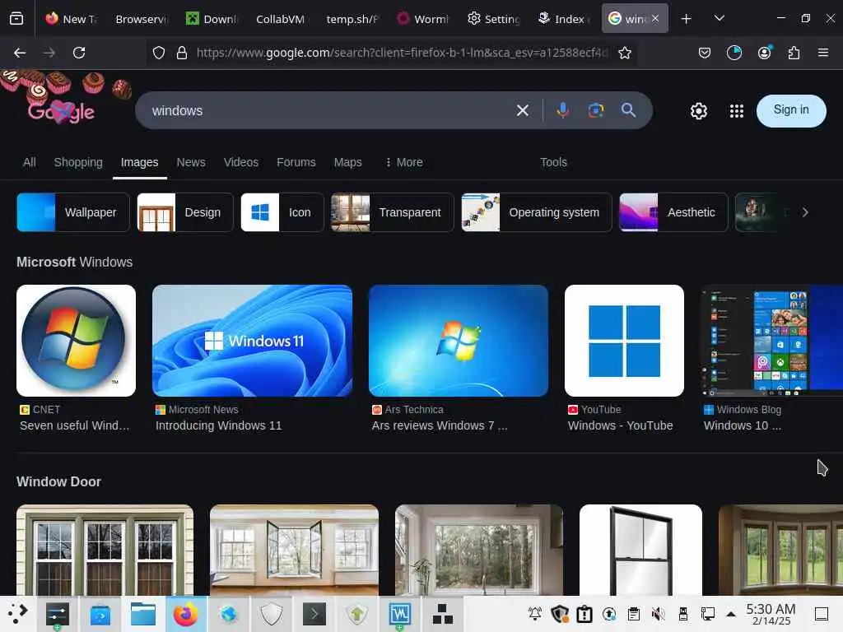Screen dimensions: 843x632
Task: Select the Aesthetic suggestion chip
Action: 673,212
